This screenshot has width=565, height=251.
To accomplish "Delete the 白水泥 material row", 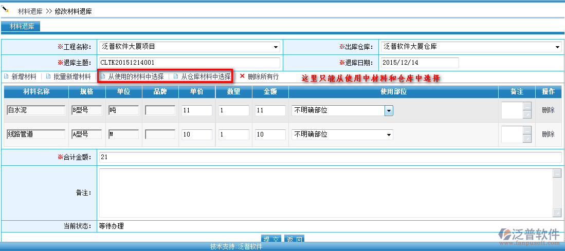I will click(548, 110).
